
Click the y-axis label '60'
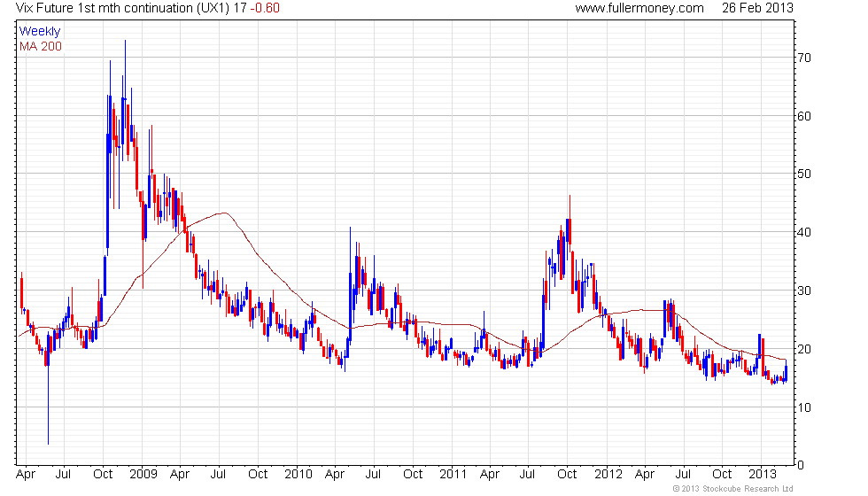click(x=804, y=116)
